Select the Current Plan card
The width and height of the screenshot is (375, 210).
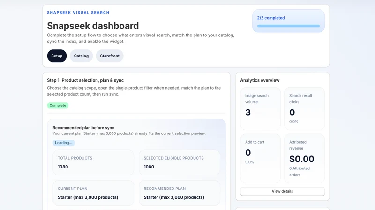(x=93, y=193)
